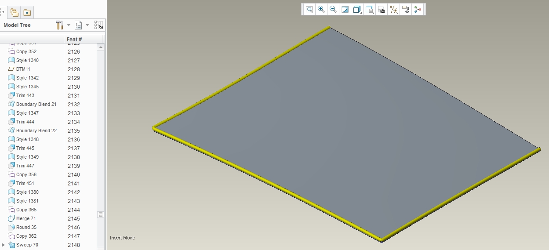
Task: Click the Style 1340 feature icon
Action: point(12,60)
